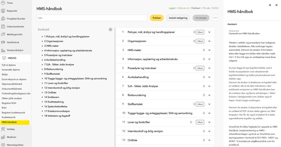Expand tree item 14 Smittevern

point(42,97)
